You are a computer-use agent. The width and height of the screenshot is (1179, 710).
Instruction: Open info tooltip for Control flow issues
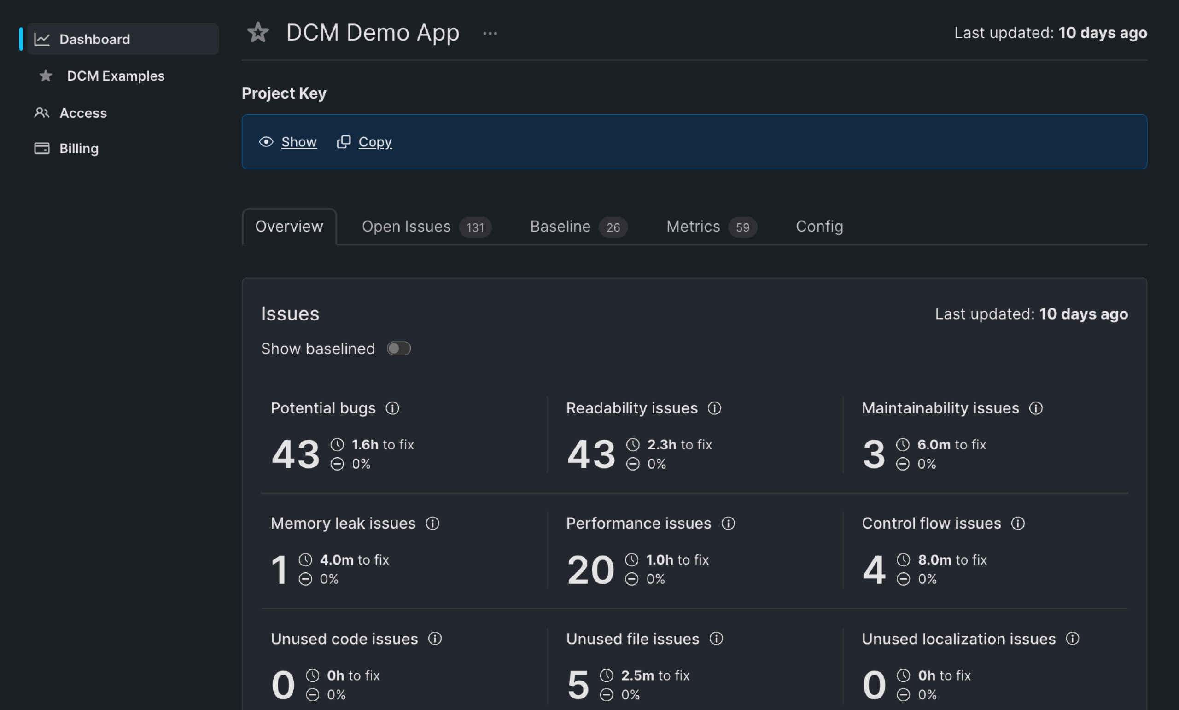pyautogui.click(x=1018, y=524)
